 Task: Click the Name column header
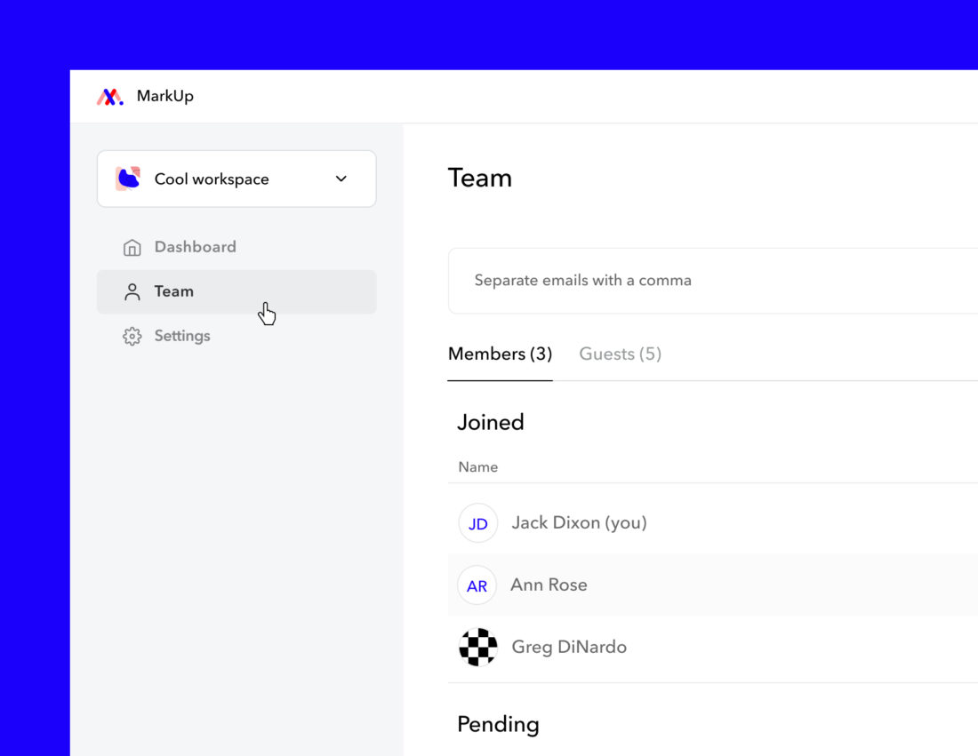pyautogui.click(x=478, y=466)
